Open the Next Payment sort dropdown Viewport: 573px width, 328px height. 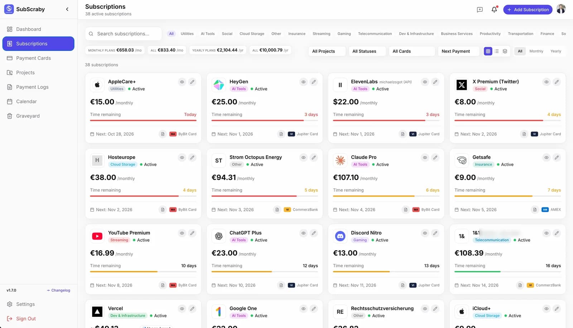[x=459, y=51]
